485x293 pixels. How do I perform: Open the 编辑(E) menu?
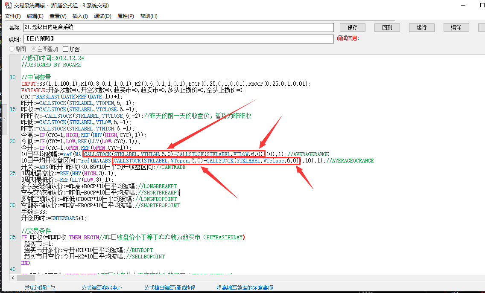pyautogui.click(x=35, y=16)
